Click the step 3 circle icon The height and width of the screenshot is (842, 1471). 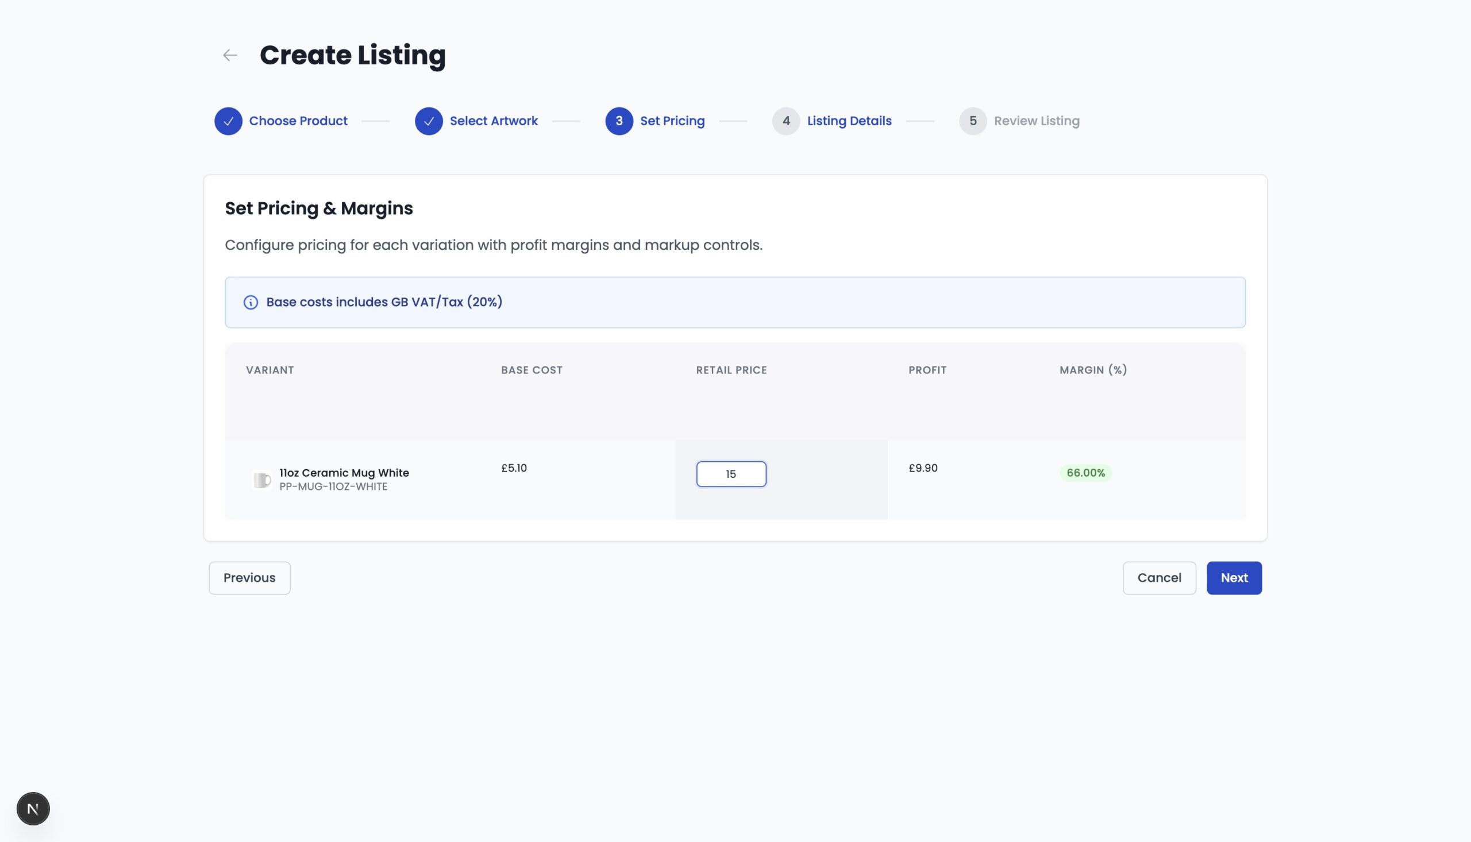(619, 121)
